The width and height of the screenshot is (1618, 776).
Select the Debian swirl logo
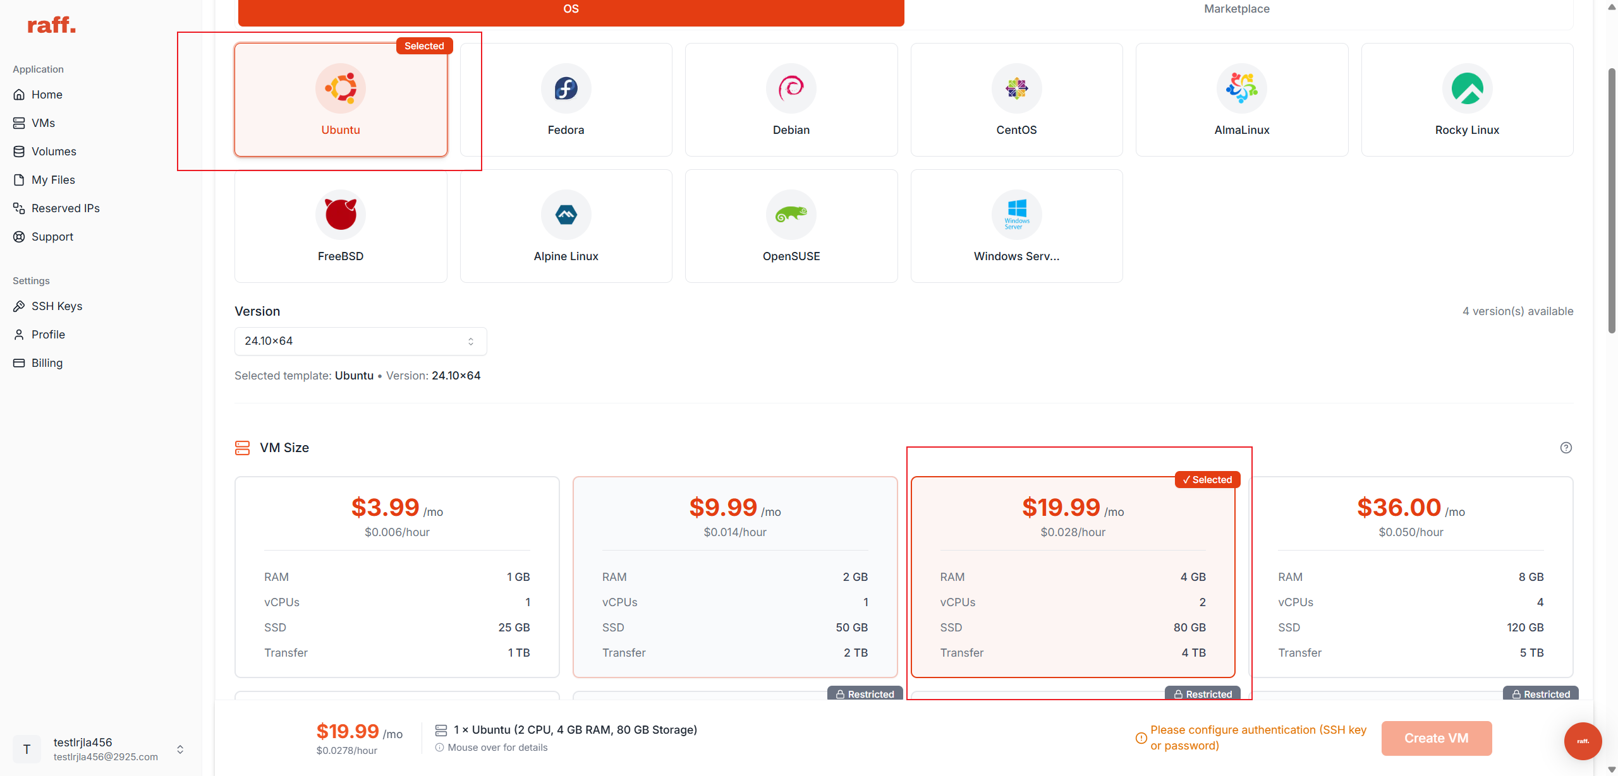tap(791, 88)
